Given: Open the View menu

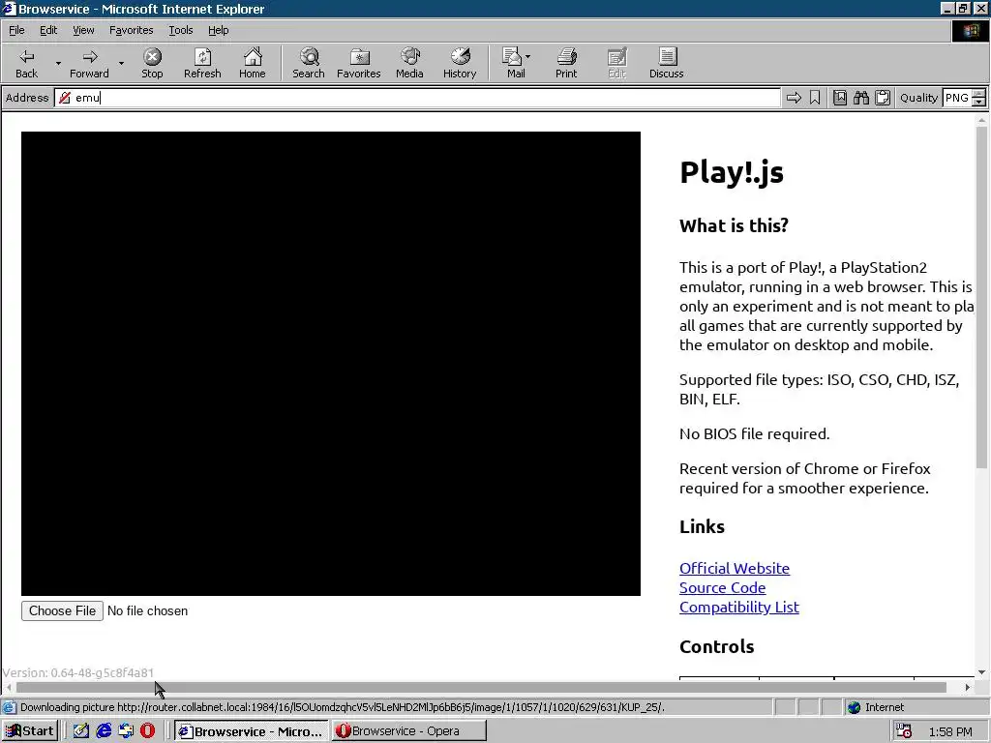Looking at the screenshot, I should coord(83,30).
